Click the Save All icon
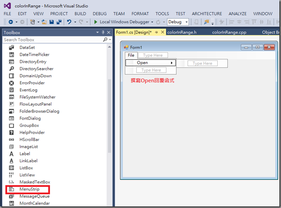This screenshot has width=281, height=208. click(x=59, y=22)
